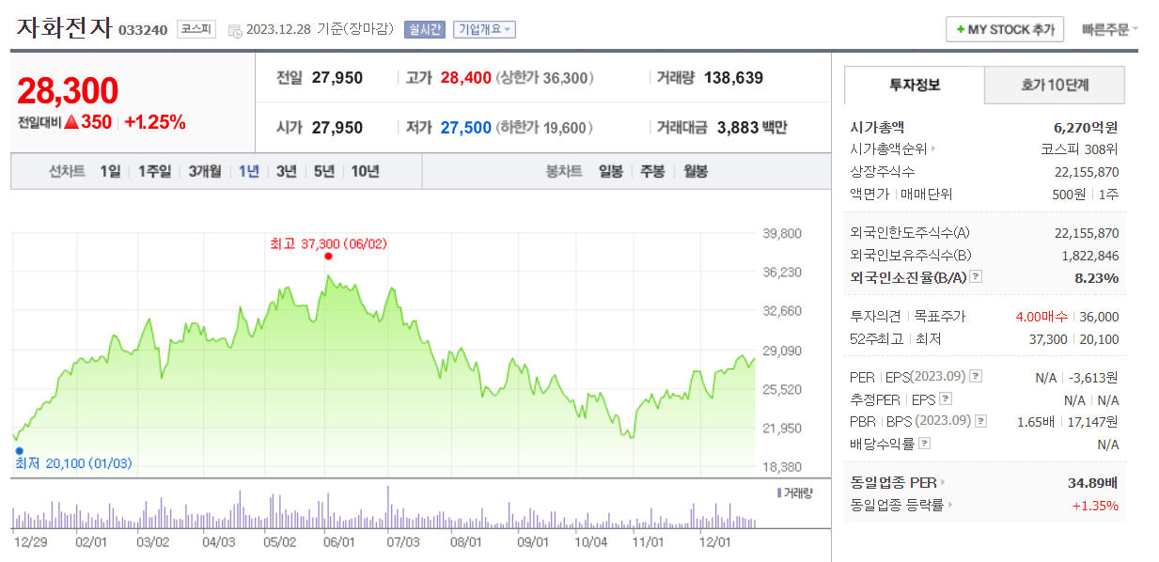Add stock via MY STOCK 추가 button

click(x=1005, y=29)
